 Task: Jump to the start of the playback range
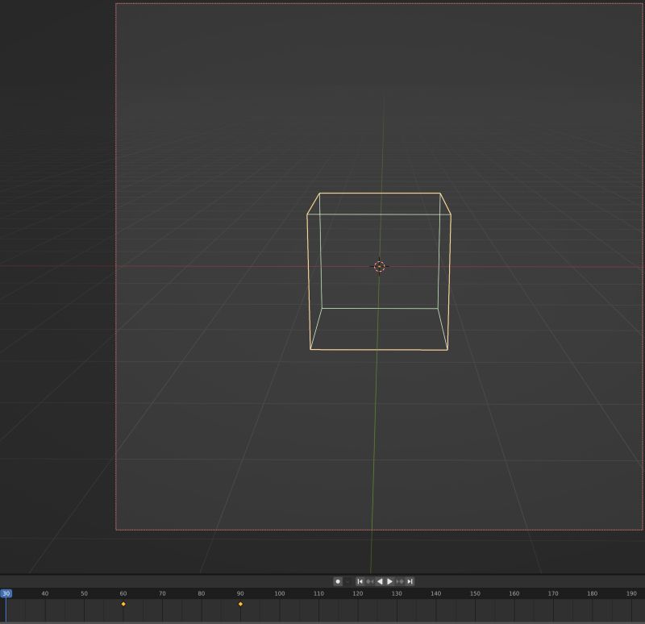point(360,580)
